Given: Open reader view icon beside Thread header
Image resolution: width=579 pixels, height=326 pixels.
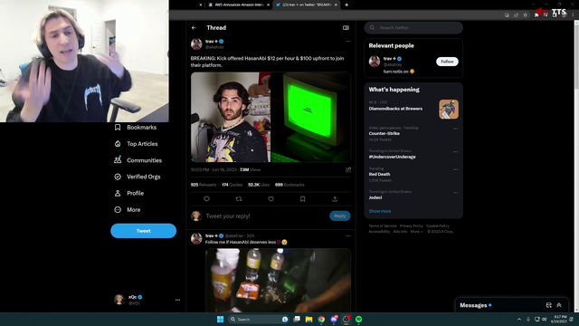Looking at the screenshot, I should (346, 28).
